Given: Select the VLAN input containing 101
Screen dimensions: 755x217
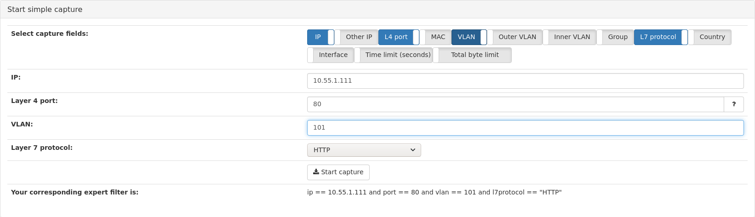Looking at the screenshot, I should click(525, 128).
